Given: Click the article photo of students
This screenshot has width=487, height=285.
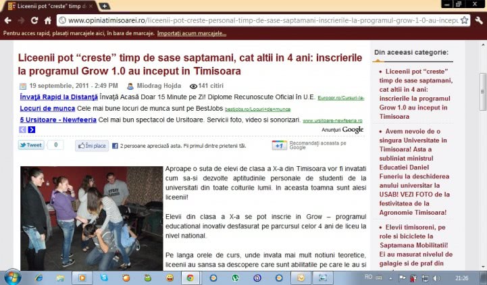Looking at the screenshot, I should tap(92, 219).
